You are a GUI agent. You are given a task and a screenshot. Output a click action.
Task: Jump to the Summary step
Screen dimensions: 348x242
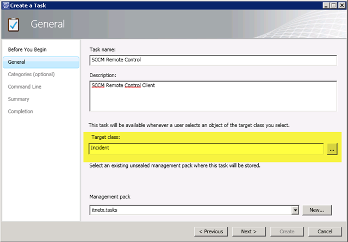coord(18,99)
